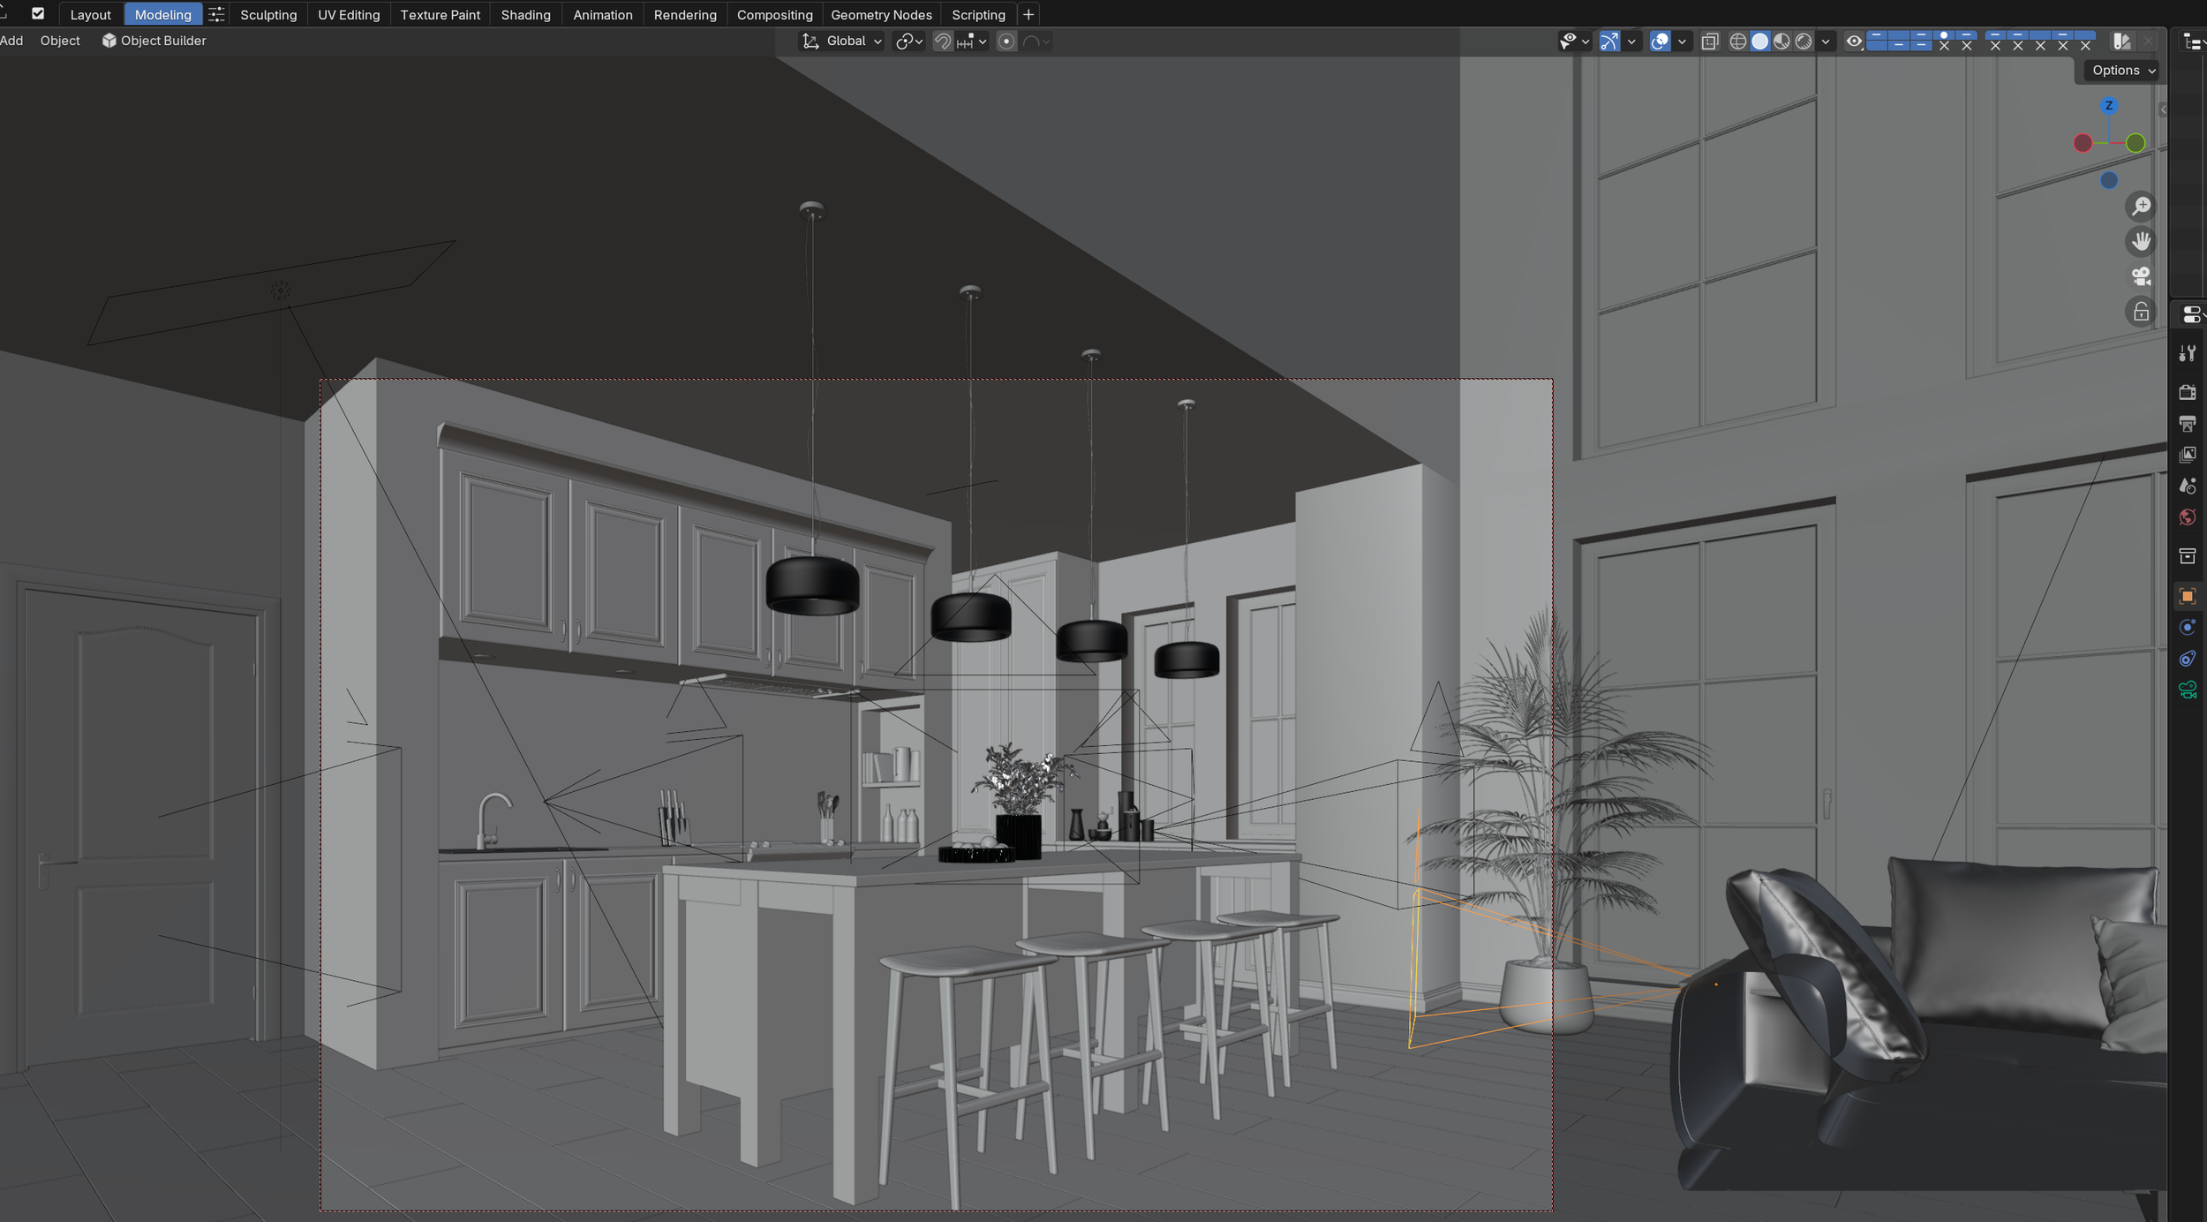The image size is (2207, 1222).
Task: Open the transform pivot point dropdown
Action: click(908, 41)
